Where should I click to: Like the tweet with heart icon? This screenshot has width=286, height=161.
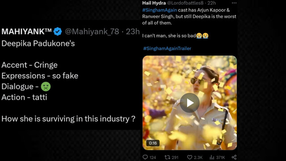coord(189,157)
